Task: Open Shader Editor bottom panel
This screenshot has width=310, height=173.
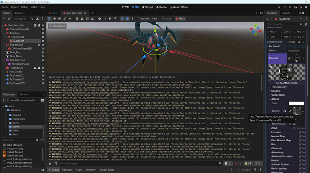Action: (106, 170)
